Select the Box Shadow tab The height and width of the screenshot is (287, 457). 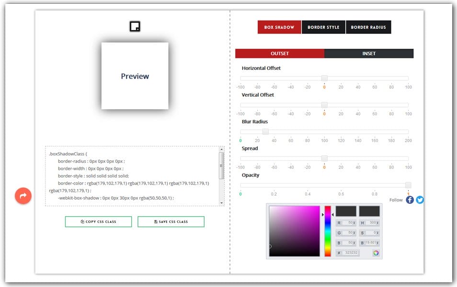[x=279, y=27]
